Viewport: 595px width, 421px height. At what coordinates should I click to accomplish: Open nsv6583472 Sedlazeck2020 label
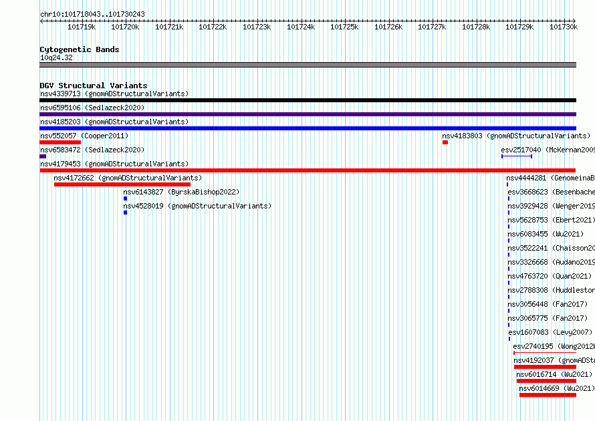tap(92, 150)
